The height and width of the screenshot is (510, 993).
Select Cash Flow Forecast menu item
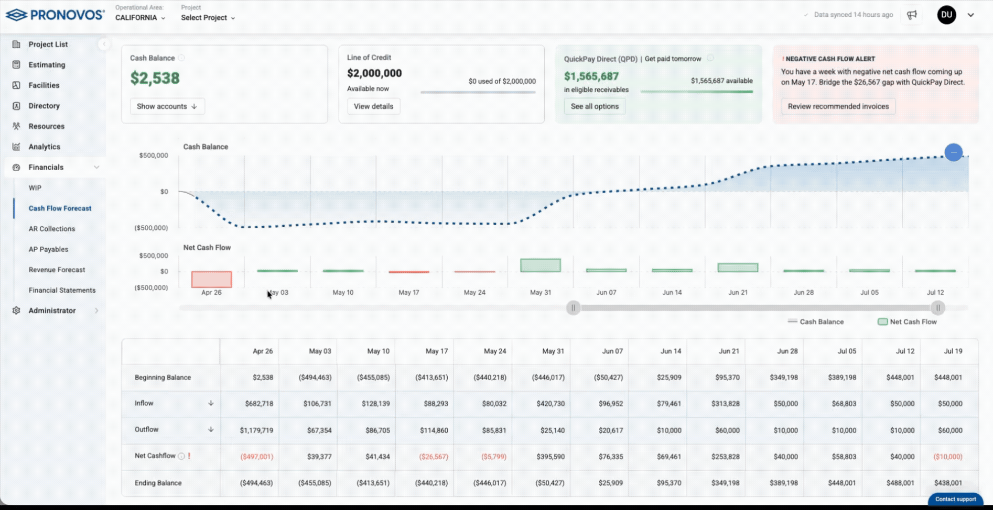click(x=60, y=208)
